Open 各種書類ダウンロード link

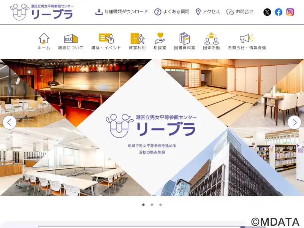(x=122, y=12)
